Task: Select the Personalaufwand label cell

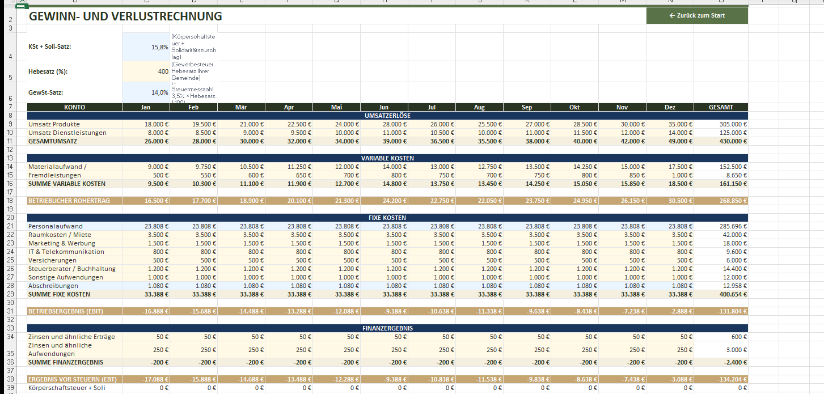Action: pos(74,226)
